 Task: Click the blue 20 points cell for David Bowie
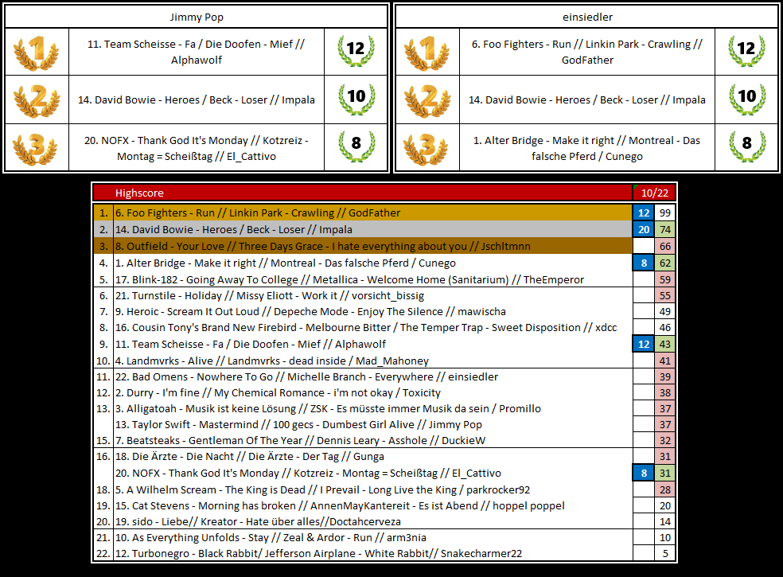(x=643, y=230)
